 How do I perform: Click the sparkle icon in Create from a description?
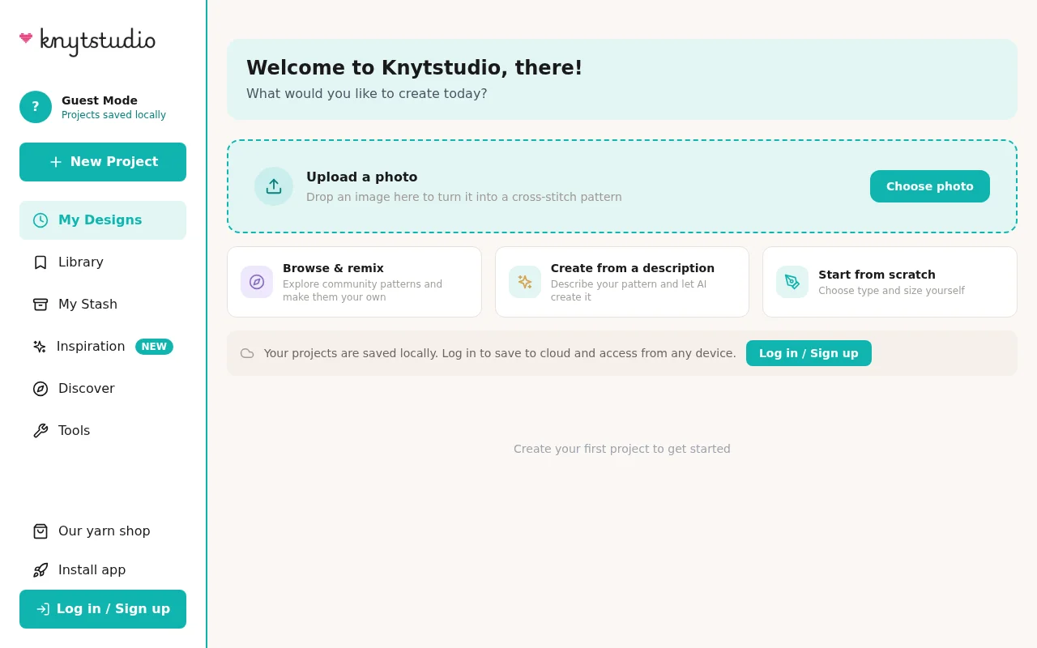pos(525,282)
